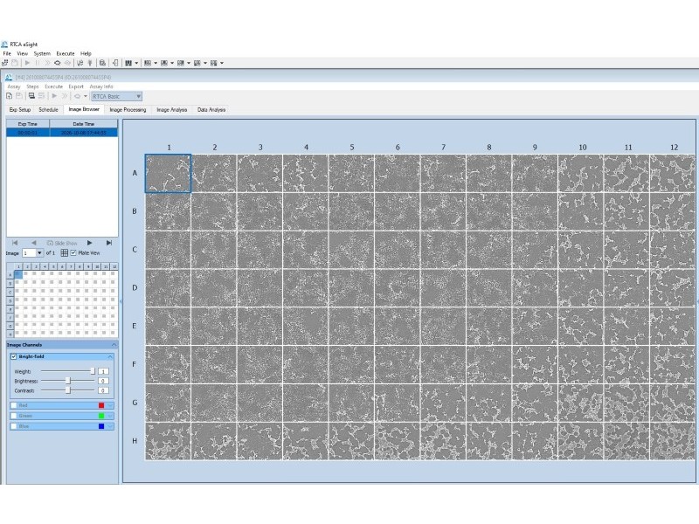This screenshot has height=524, width=699.
Task: Open the Assay Info menu
Action: [x=101, y=86]
